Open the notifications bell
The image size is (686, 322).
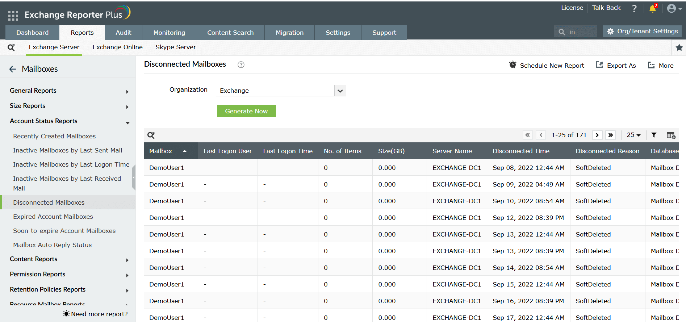[x=653, y=9]
